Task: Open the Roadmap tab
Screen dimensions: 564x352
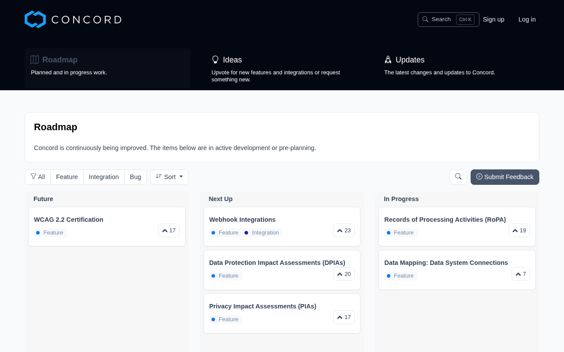Action: pos(60,60)
